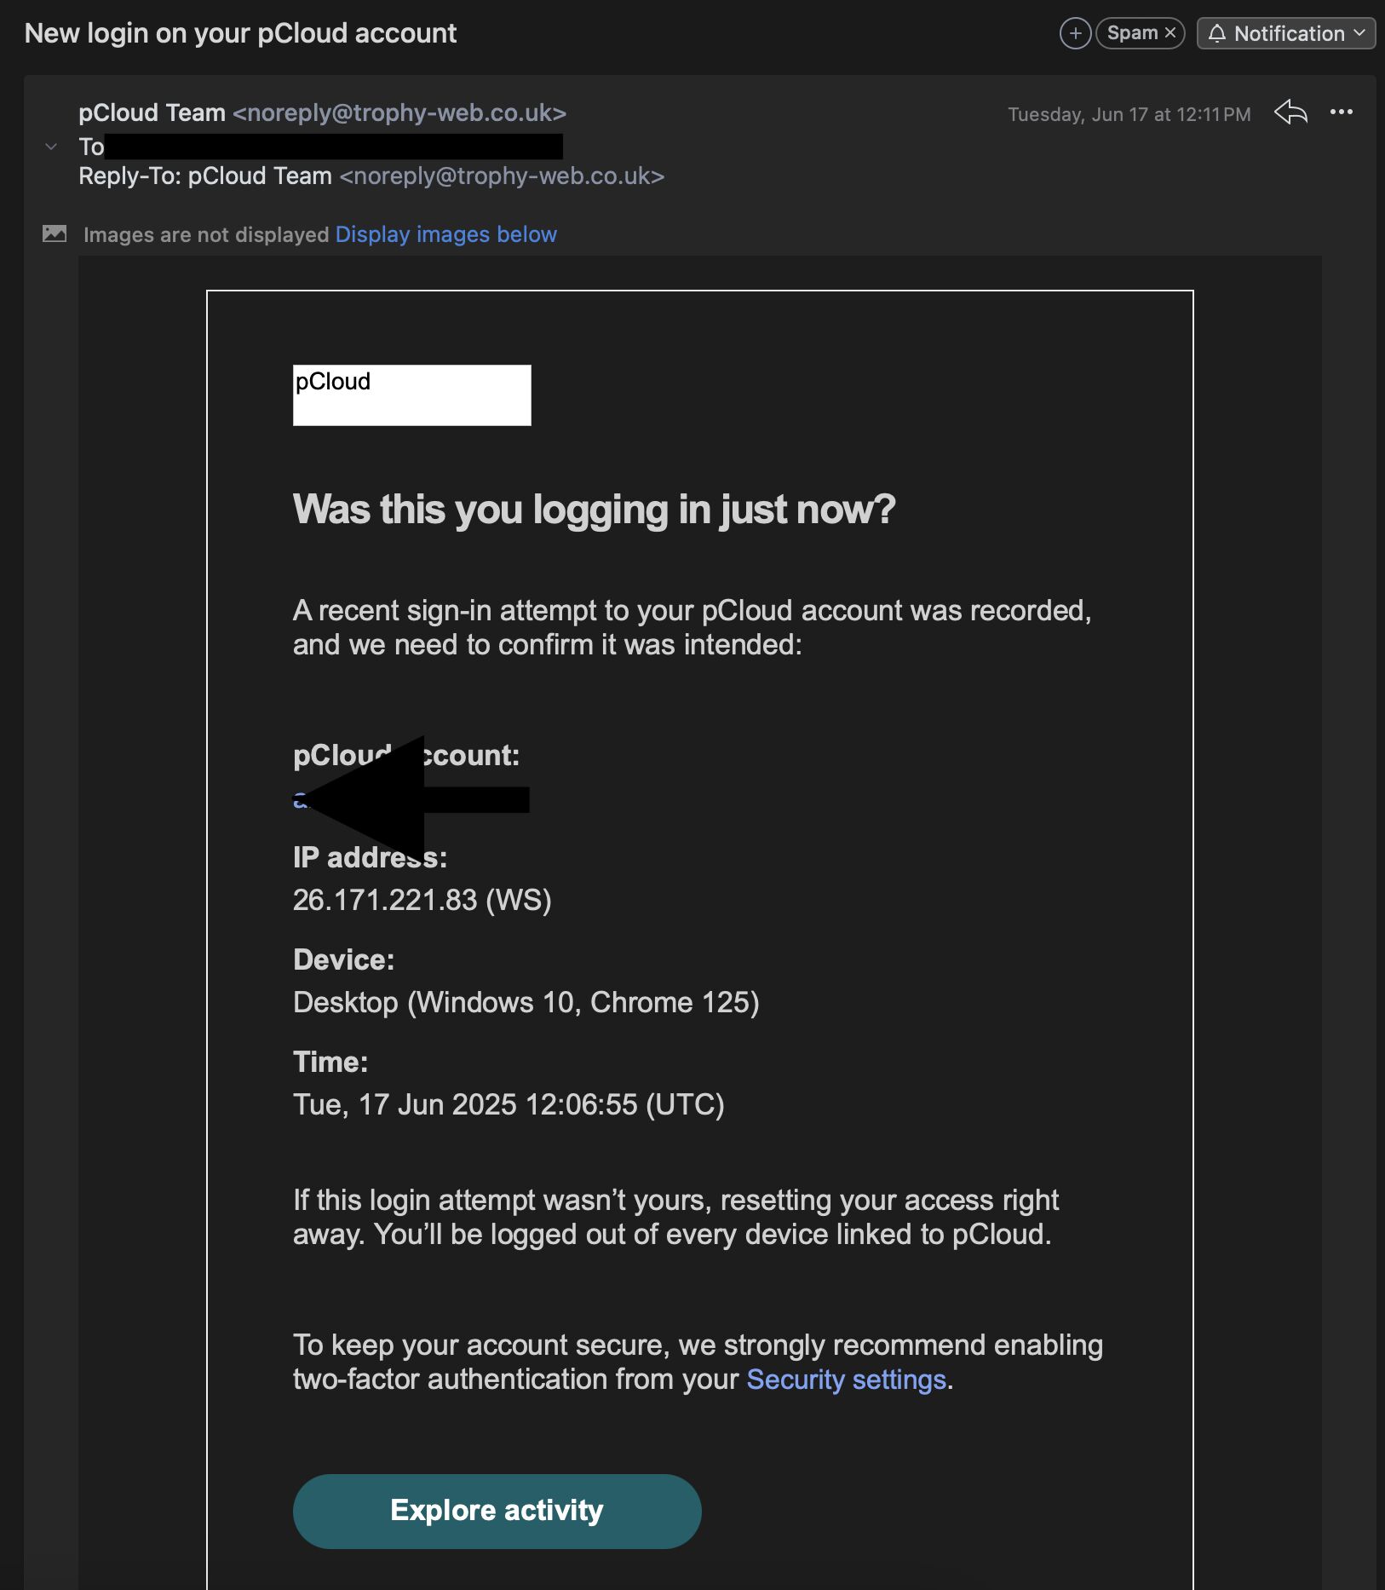The width and height of the screenshot is (1385, 1590).
Task: Click the redacted To recipient field
Action: pyautogui.click(x=333, y=147)
